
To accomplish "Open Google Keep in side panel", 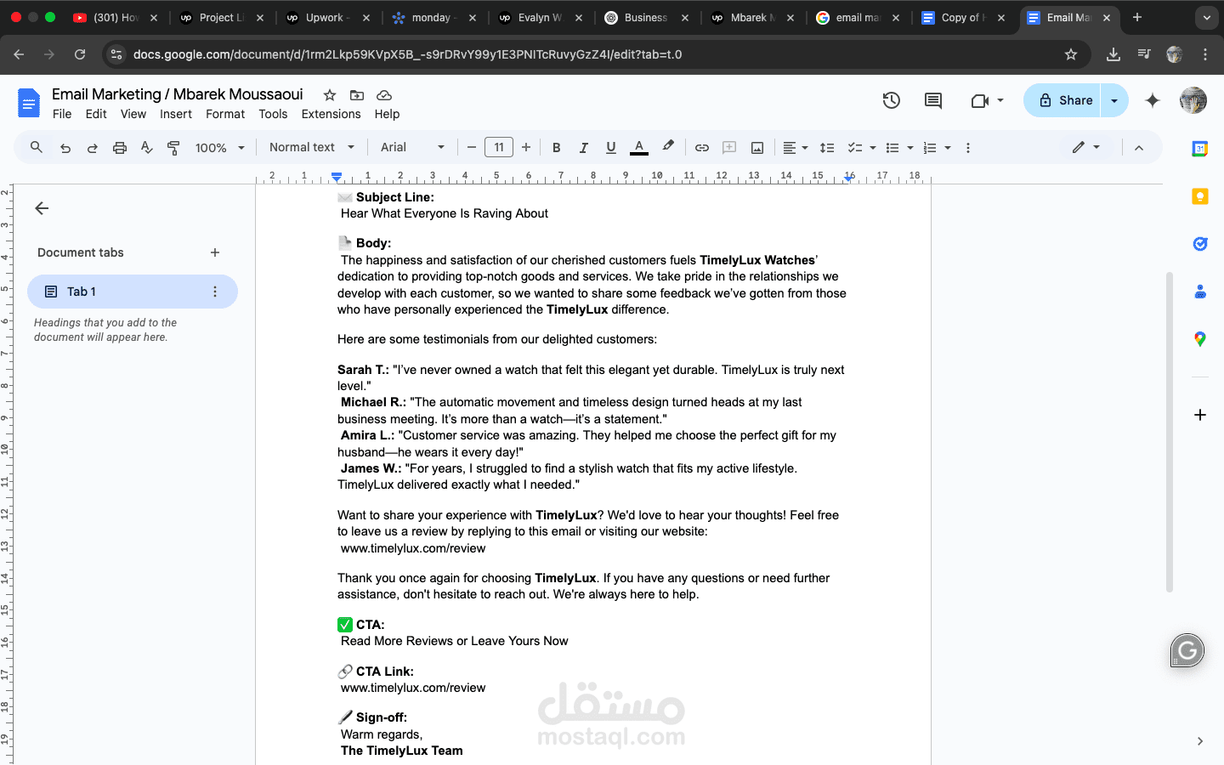I will (x=1200, y=196).
